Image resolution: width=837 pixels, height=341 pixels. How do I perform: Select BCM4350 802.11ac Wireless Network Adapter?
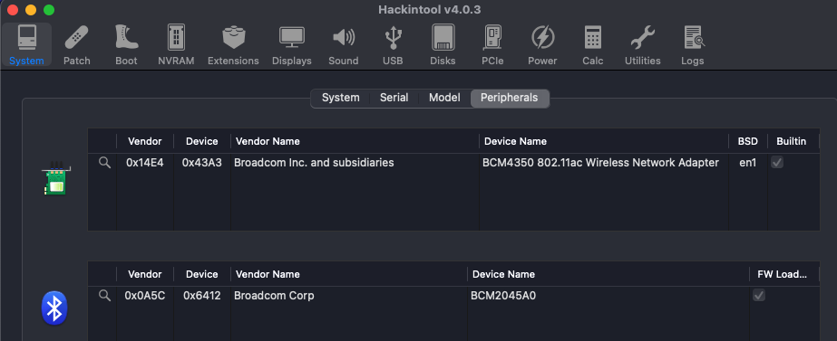600,163
